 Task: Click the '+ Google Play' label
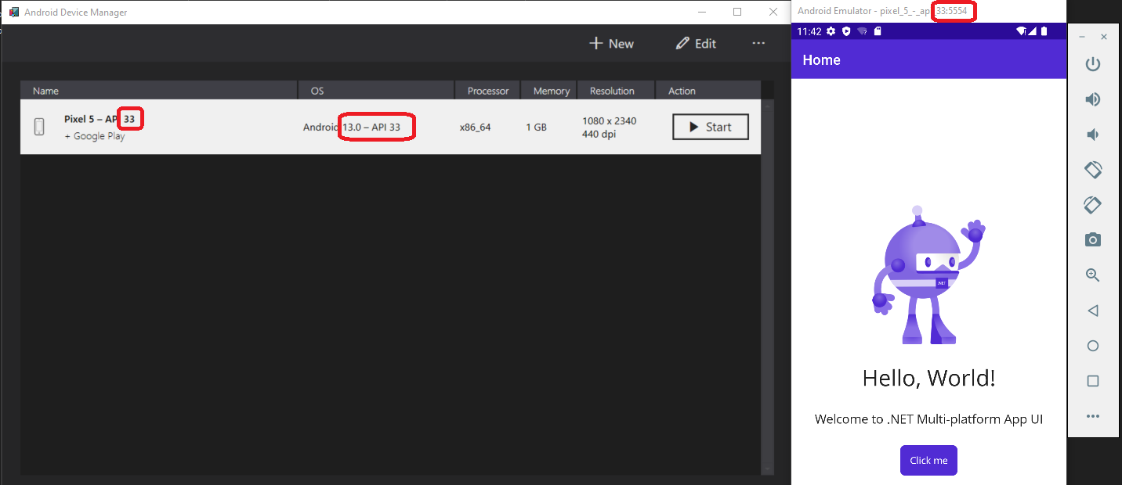point(95,136)
